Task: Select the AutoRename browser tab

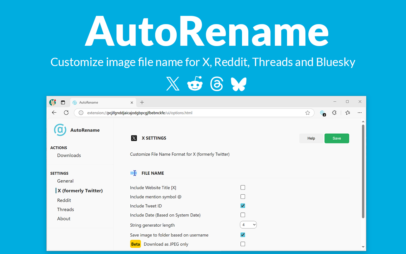Action: (x=95, y=102)
